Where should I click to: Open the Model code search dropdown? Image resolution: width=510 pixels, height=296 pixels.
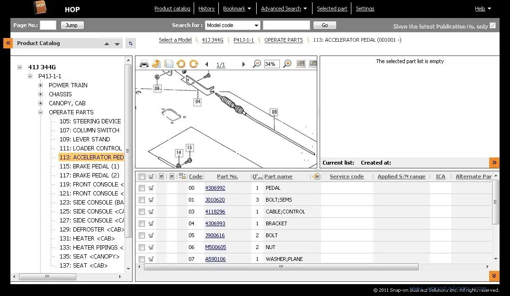[x=233, y=25]
